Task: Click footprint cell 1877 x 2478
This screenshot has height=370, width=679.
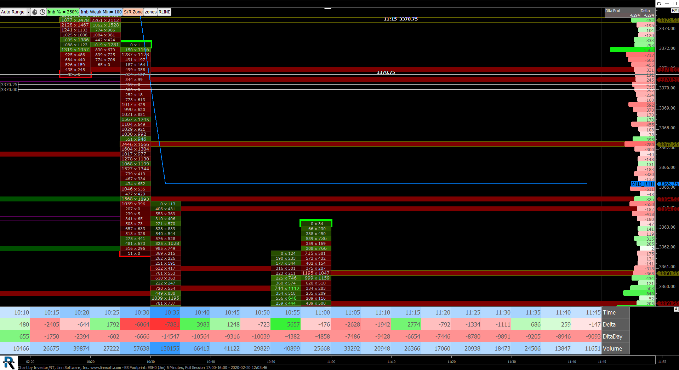Action: (x=75, y=20)
